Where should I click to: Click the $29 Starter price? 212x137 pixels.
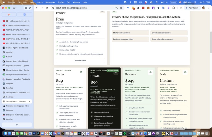pyautogui.click(x=59, y=81)
